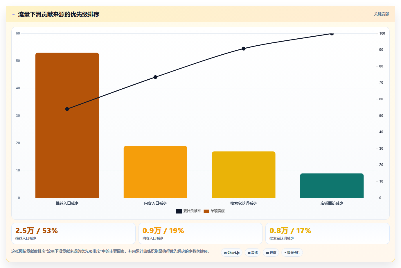Open the 0.9万 / 19% data card
This screenshot has width=401, height=268.
pos(200,233)
